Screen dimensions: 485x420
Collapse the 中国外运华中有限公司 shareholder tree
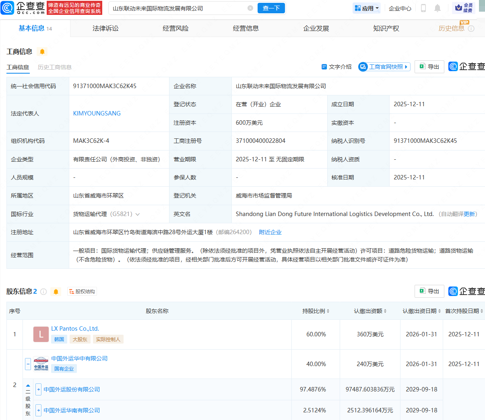point(28,364)
